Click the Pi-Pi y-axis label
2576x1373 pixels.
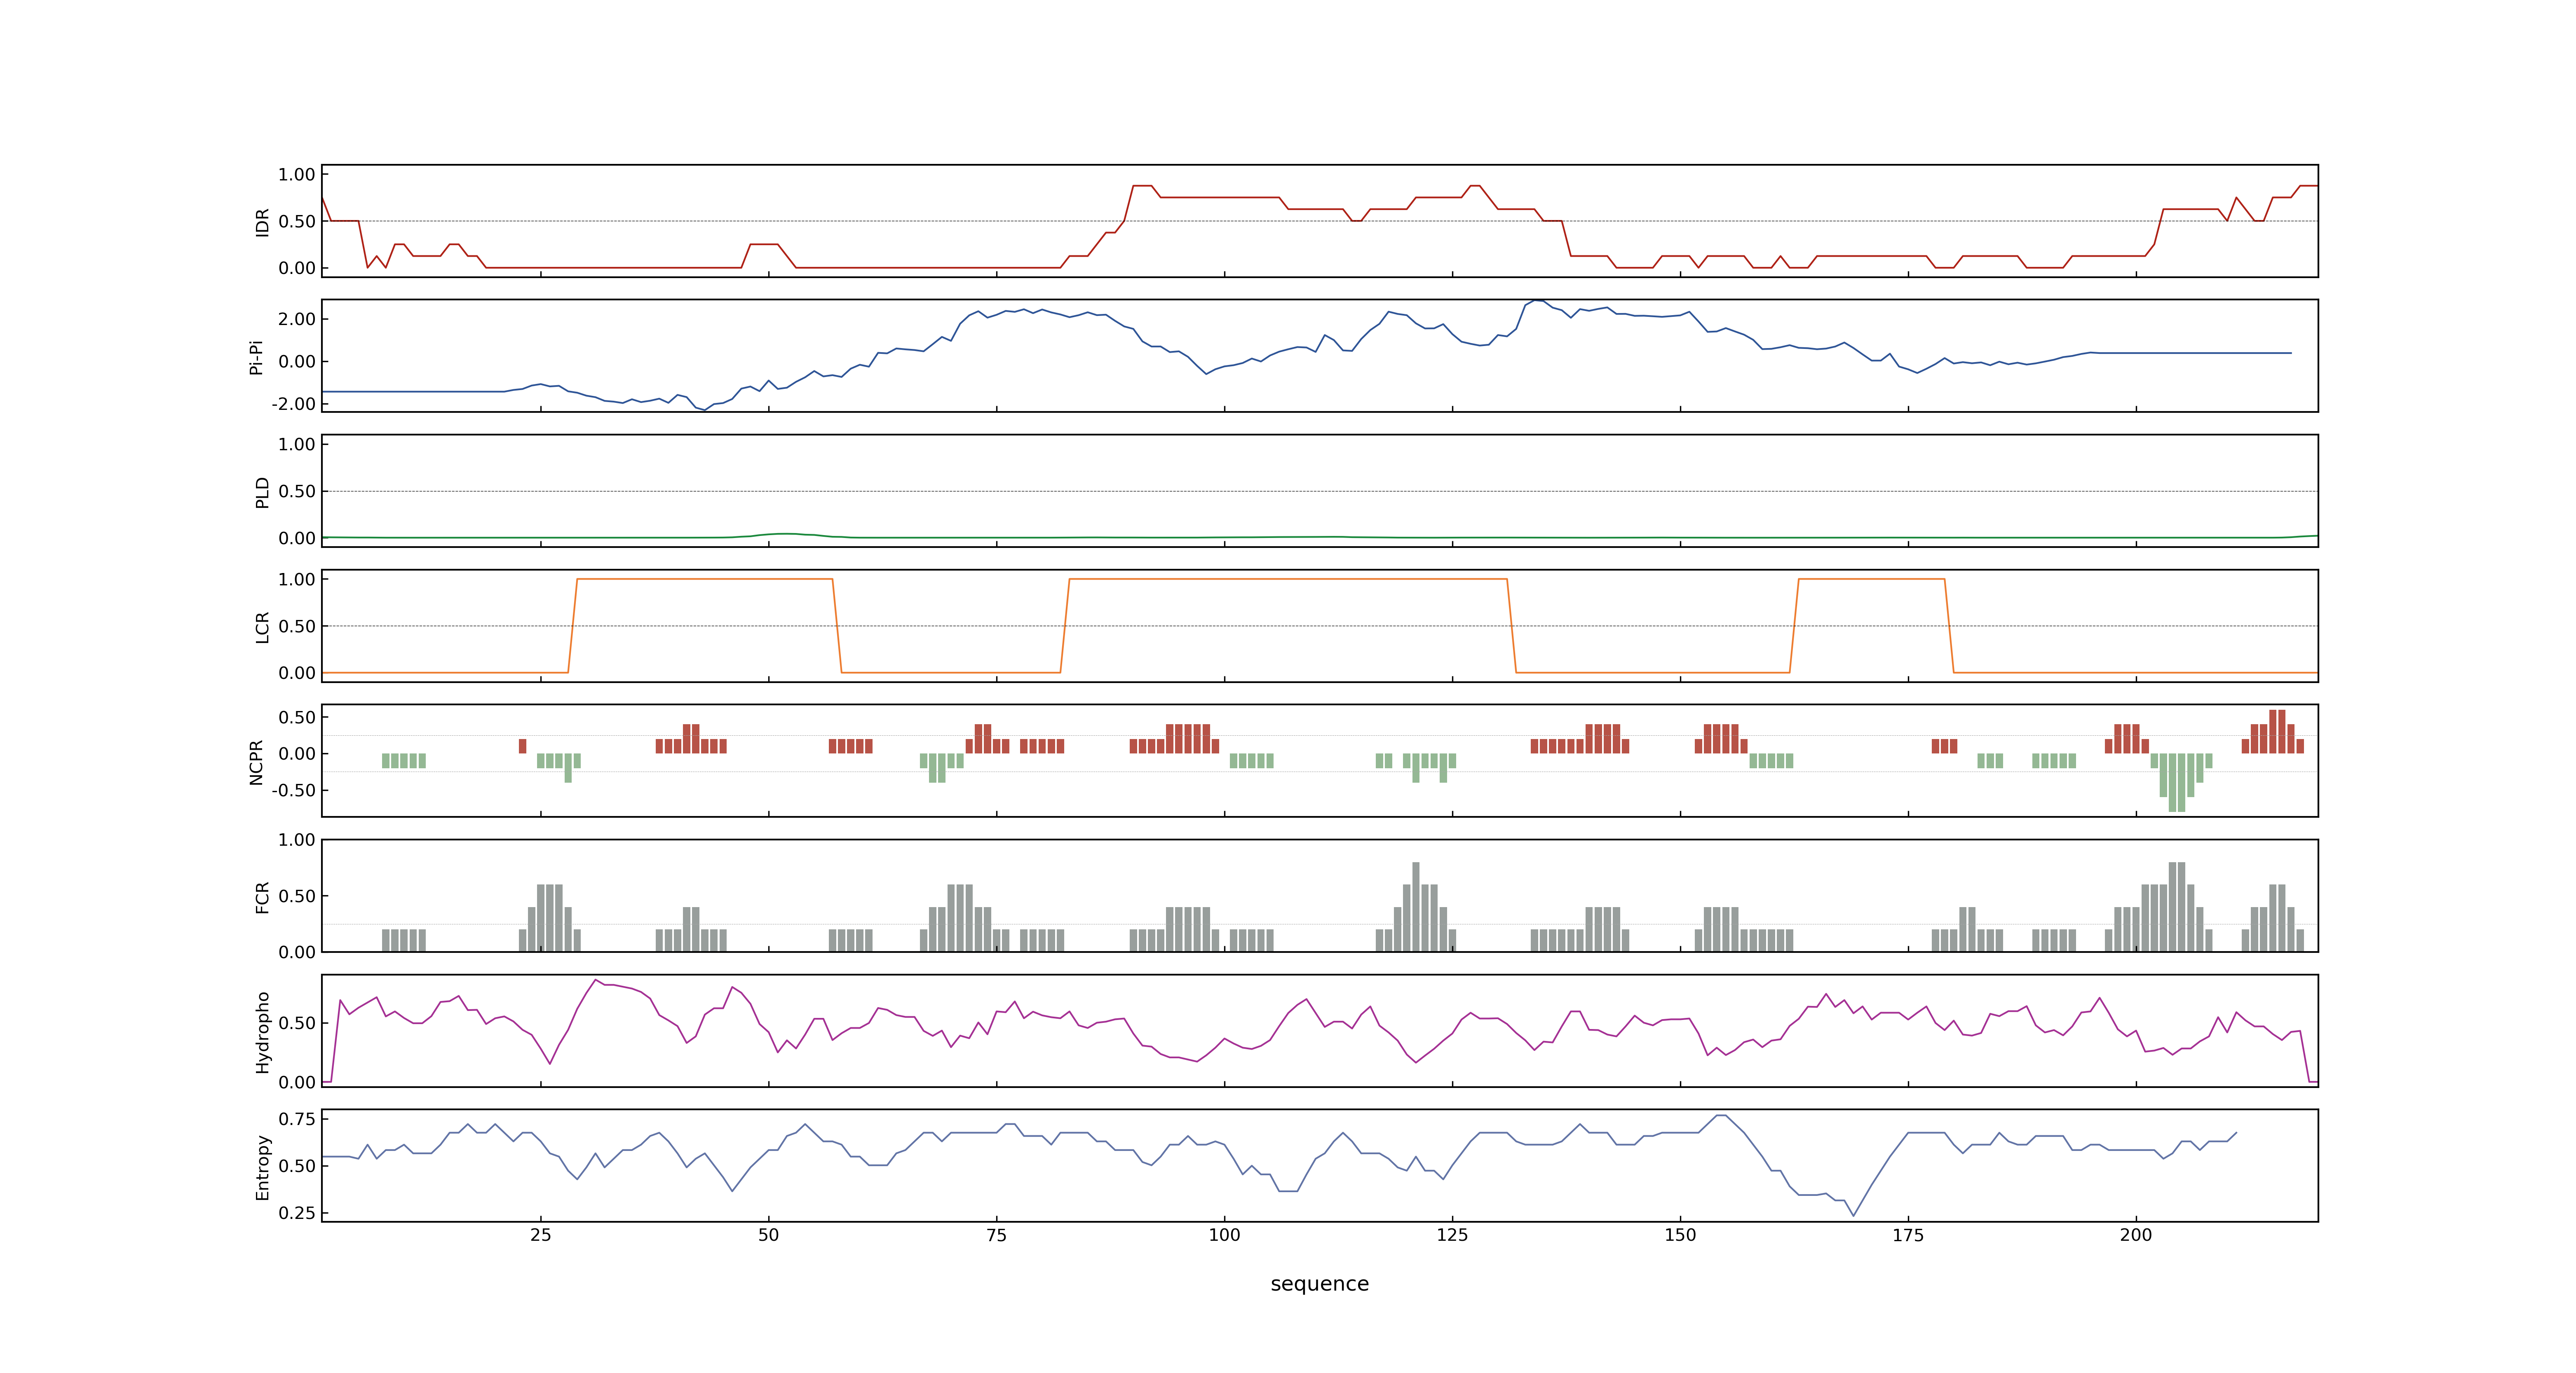click(x=256, y=357)
